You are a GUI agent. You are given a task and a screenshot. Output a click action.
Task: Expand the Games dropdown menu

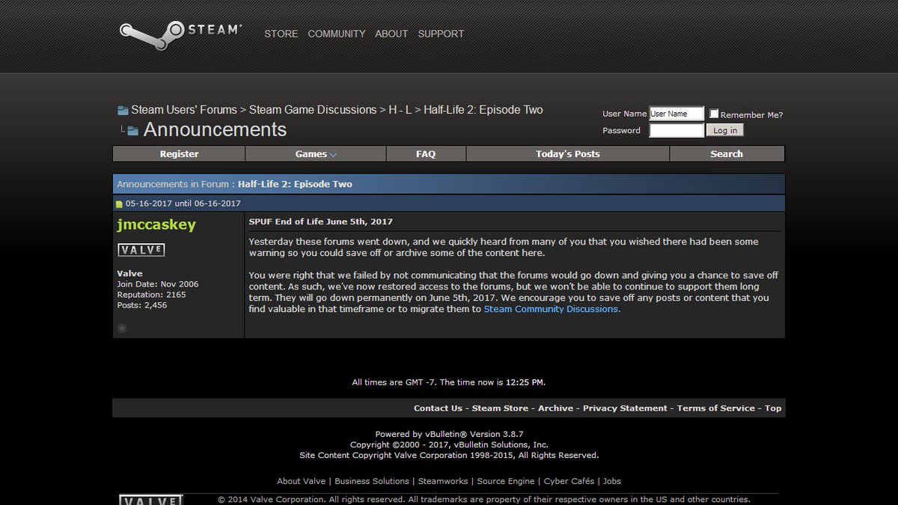pyautogui.click(x=316, y=154)
